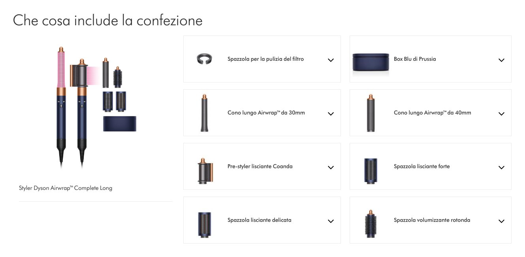Expand Spazzola volumizzante rotonda chevron

(501, 221)
